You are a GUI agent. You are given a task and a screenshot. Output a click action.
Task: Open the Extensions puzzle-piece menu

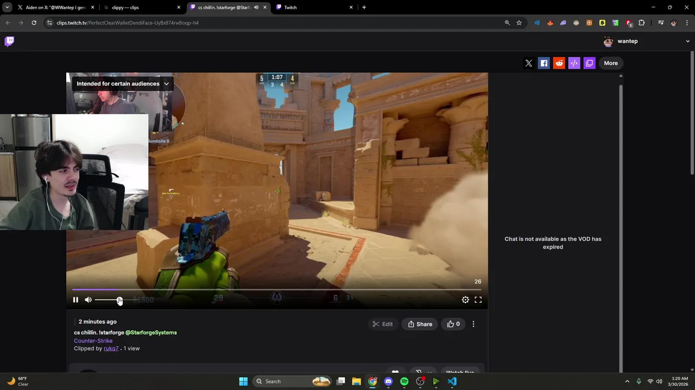(642, 23)
